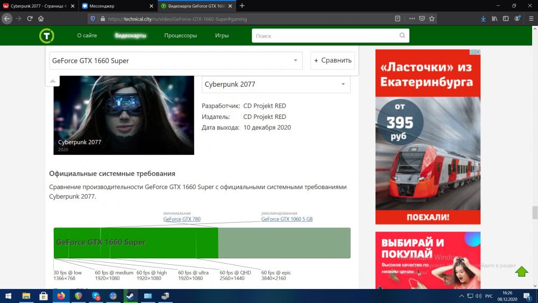Switch to Cyberpunk 2077 forum tab

pos(38,6)
